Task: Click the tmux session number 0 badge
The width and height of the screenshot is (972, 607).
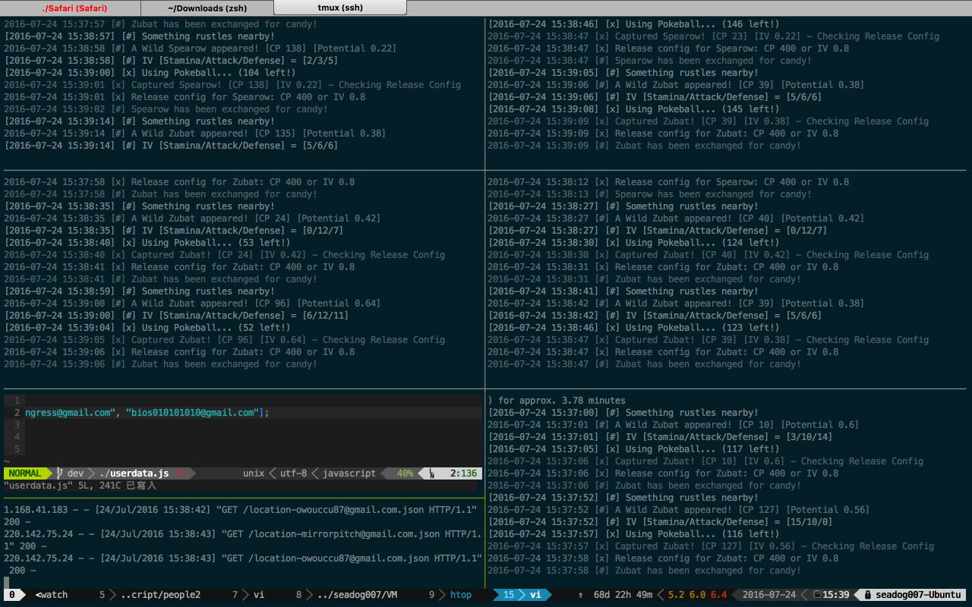Action: coord(12,595)
